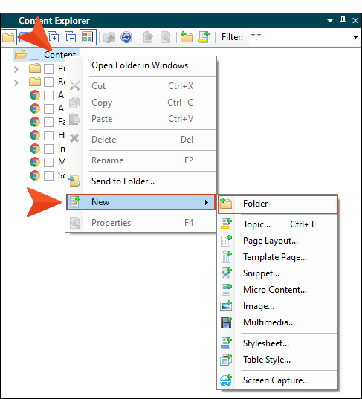Open the hamburger menu in Content Explorer
Viewport: 362px width, 399px height.
[9, 20]
